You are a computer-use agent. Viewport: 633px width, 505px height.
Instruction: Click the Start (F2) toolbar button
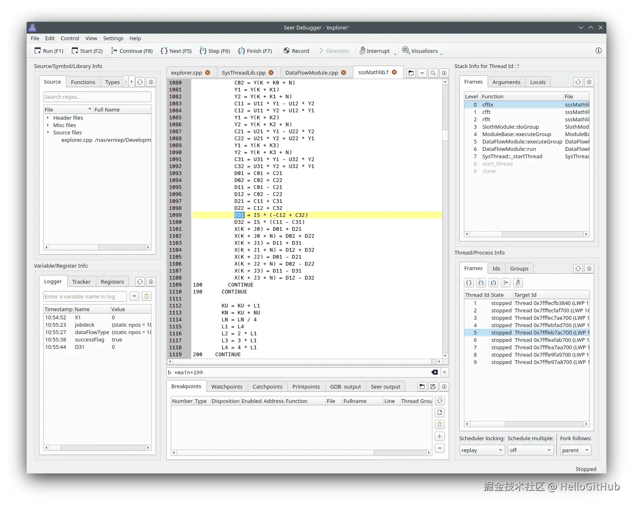(87, 51)
